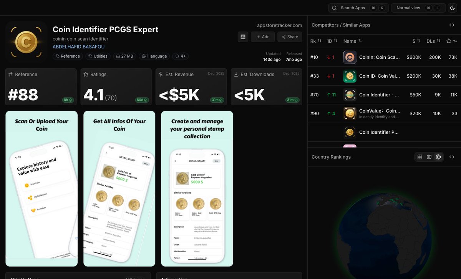Select the Coin ID: Coin Val... row name
The height and width of the screenshot is (279, 461).
click(x=380, y=76)
